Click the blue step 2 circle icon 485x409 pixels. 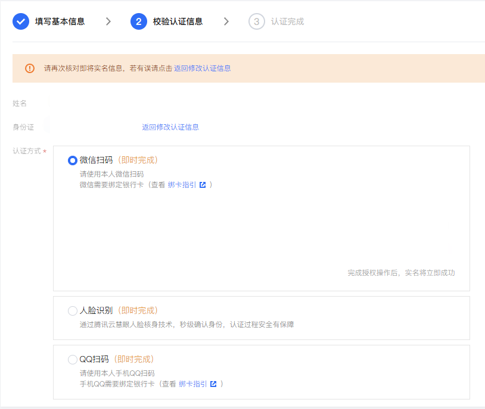click(x=138, y=21)
